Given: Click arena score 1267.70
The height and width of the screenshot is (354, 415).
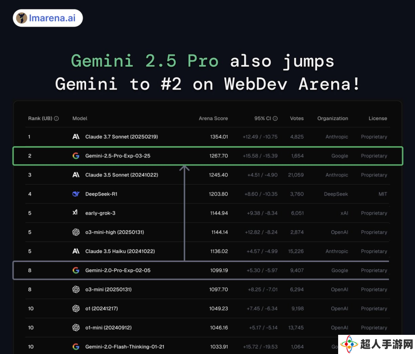Looking at the screenshot, I should pyautogui.click(x=219, y=156).
